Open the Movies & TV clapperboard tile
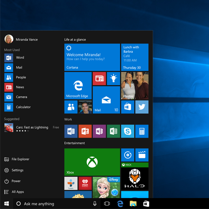The width and height of the screenshot is (209, 209). coord(142,155)
